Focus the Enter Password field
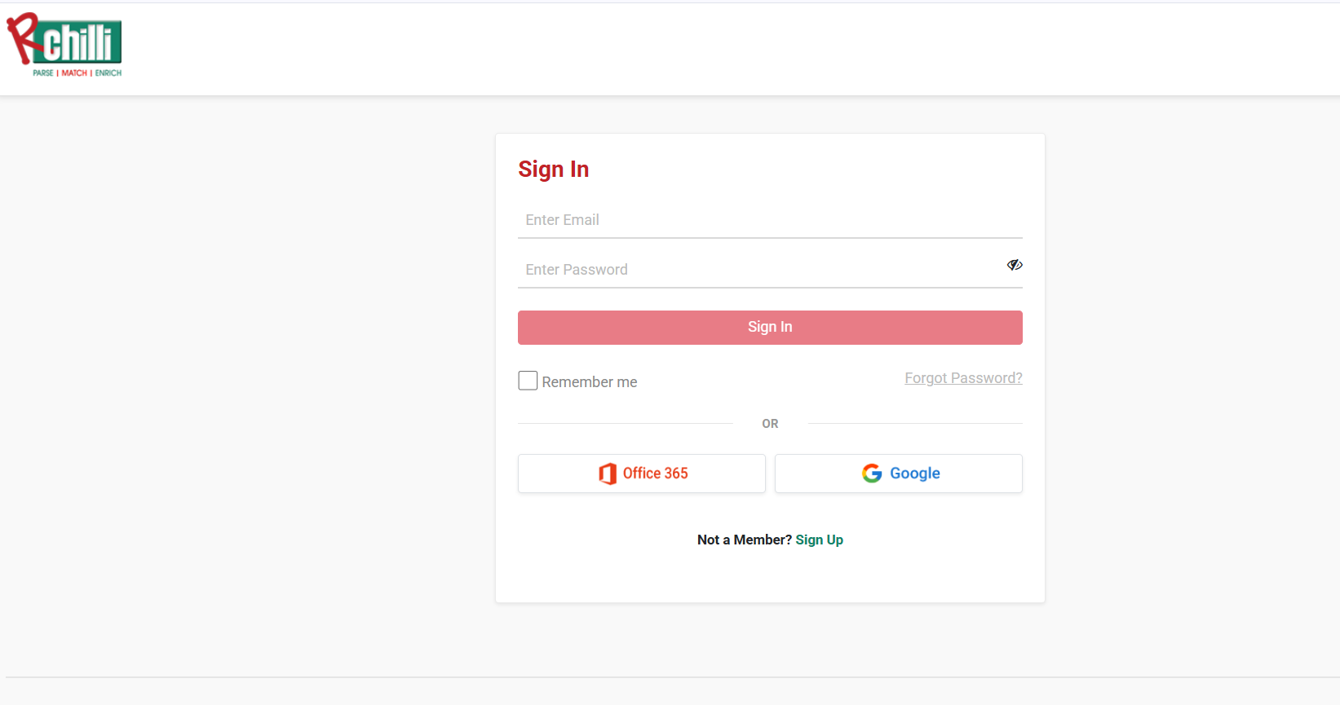Viewport: 1340px width, 705px height. tap(758, 270)
